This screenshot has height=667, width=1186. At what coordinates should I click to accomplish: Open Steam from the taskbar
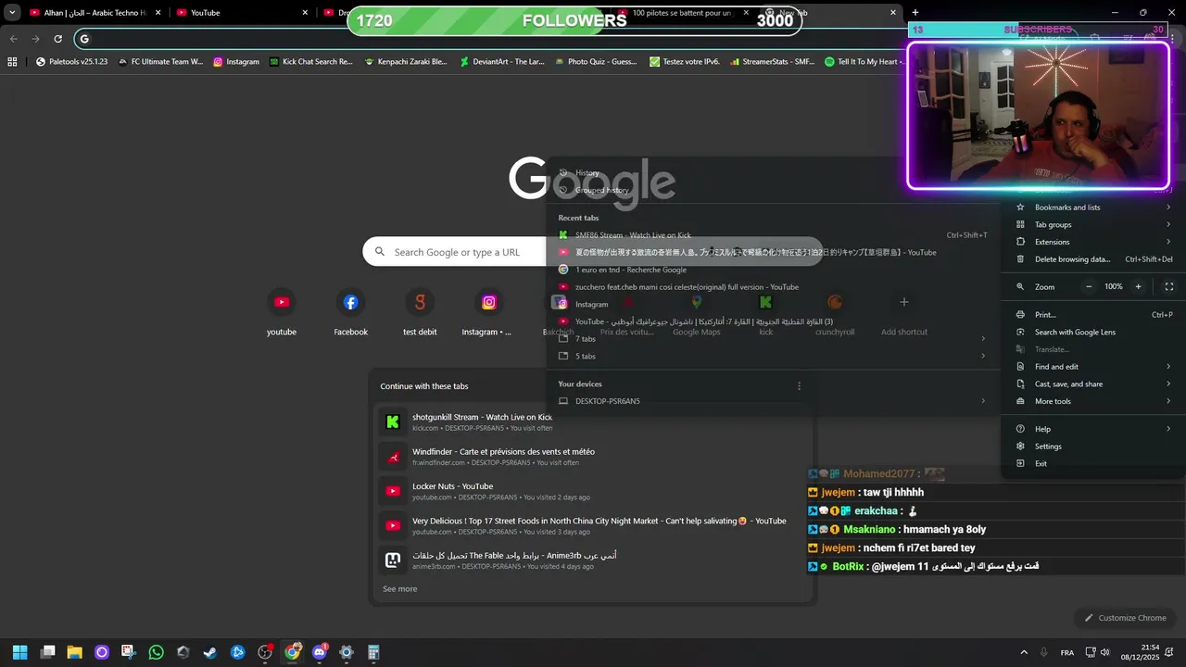tap(210, 652)
